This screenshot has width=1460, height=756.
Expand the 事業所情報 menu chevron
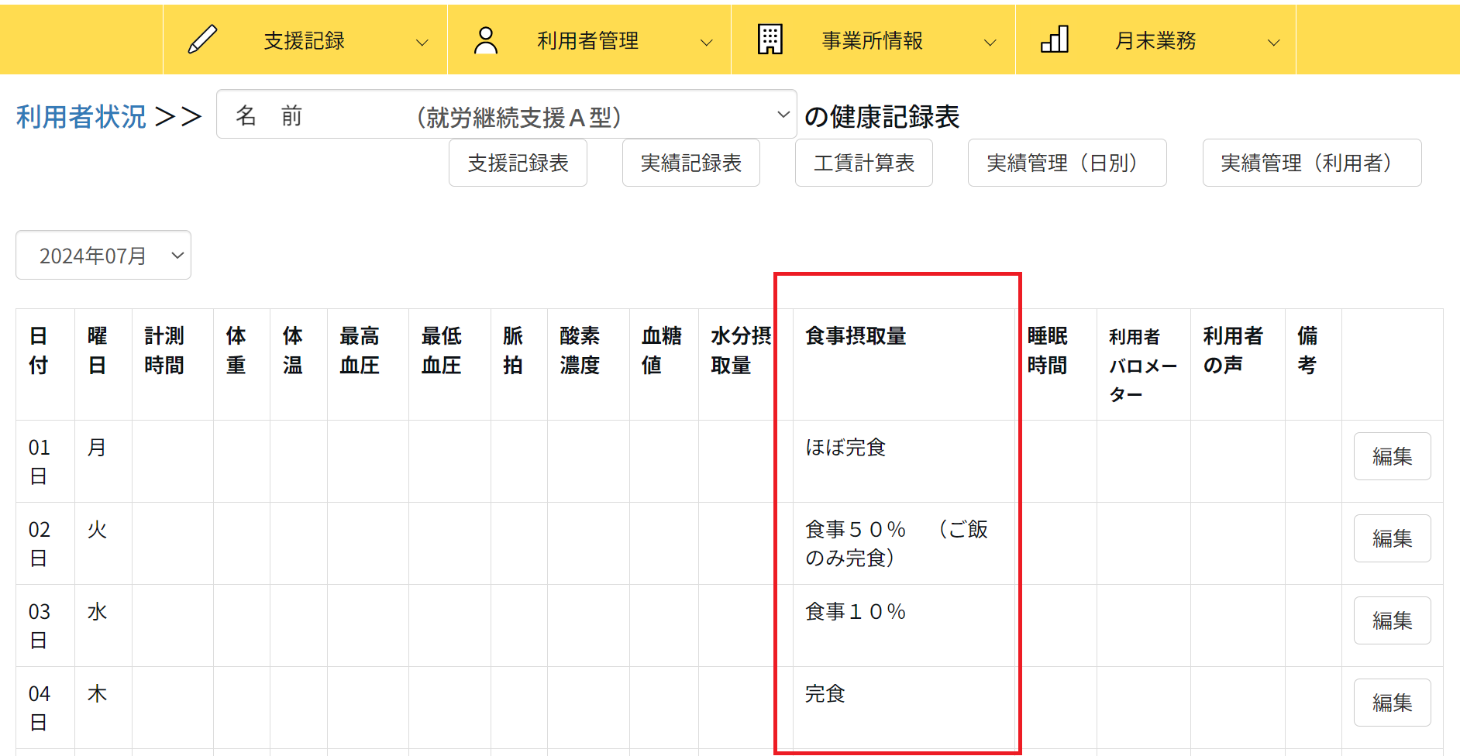click(990, 43)
